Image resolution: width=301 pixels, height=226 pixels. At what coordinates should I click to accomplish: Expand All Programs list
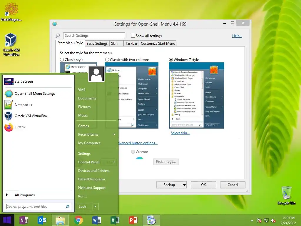[39, 195]
